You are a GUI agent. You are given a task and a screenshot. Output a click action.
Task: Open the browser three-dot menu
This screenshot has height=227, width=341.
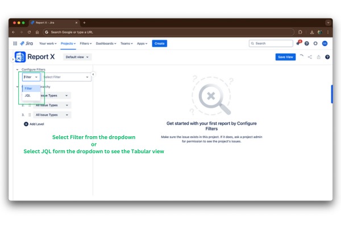tap(328, 32)
